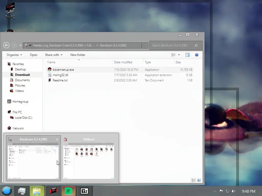Select the bdcamsetup.exe file icon

[49, 69]
